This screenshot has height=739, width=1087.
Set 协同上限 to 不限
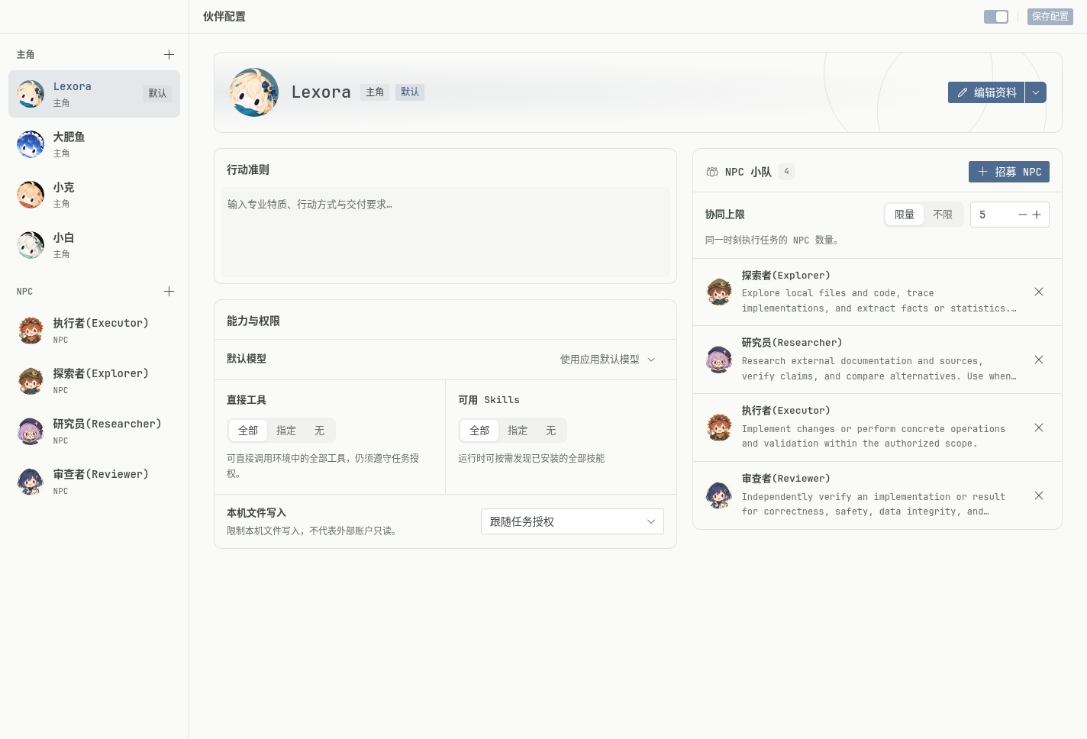(x=943, y=215)
